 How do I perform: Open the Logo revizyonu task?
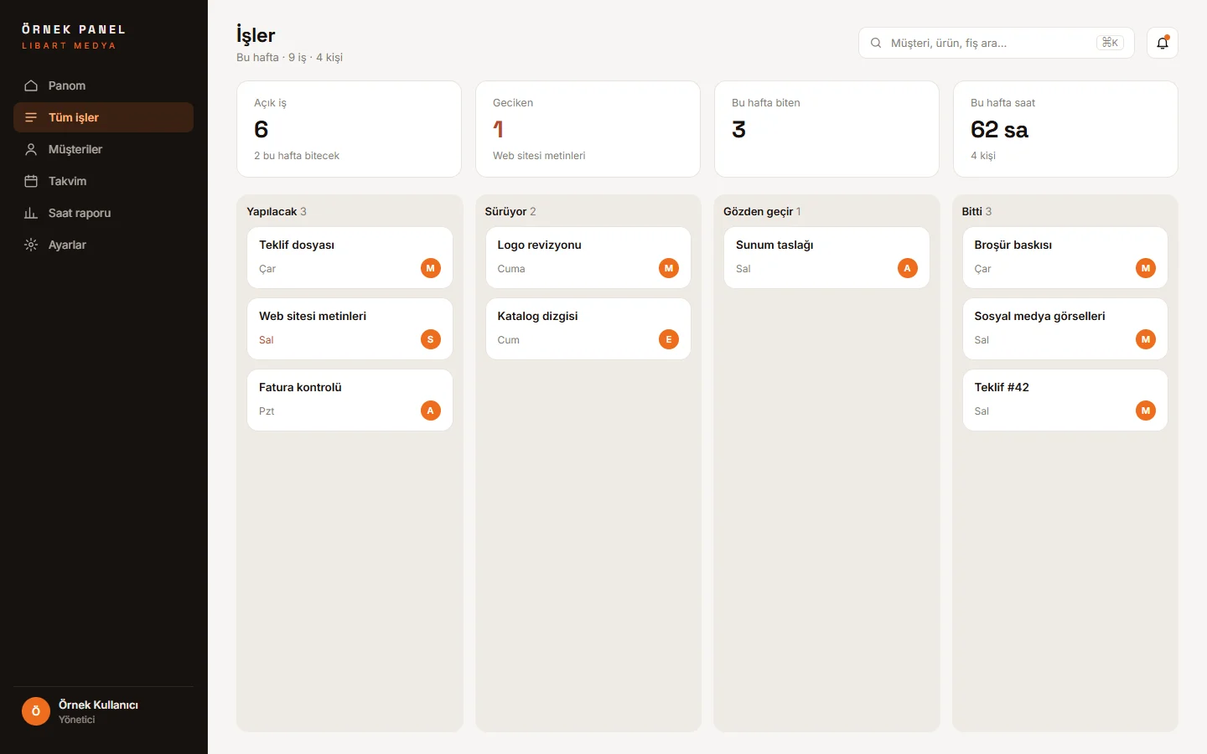[588, 258]
